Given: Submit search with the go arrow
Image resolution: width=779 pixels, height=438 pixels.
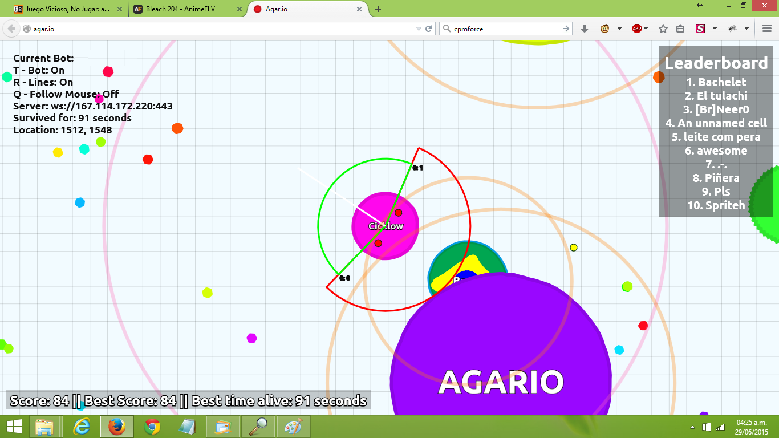Looking at the screenshot, I should 566,29.
